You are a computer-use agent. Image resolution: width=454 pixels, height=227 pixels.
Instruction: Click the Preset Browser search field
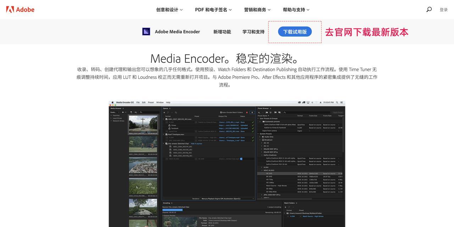click(306, 112)
